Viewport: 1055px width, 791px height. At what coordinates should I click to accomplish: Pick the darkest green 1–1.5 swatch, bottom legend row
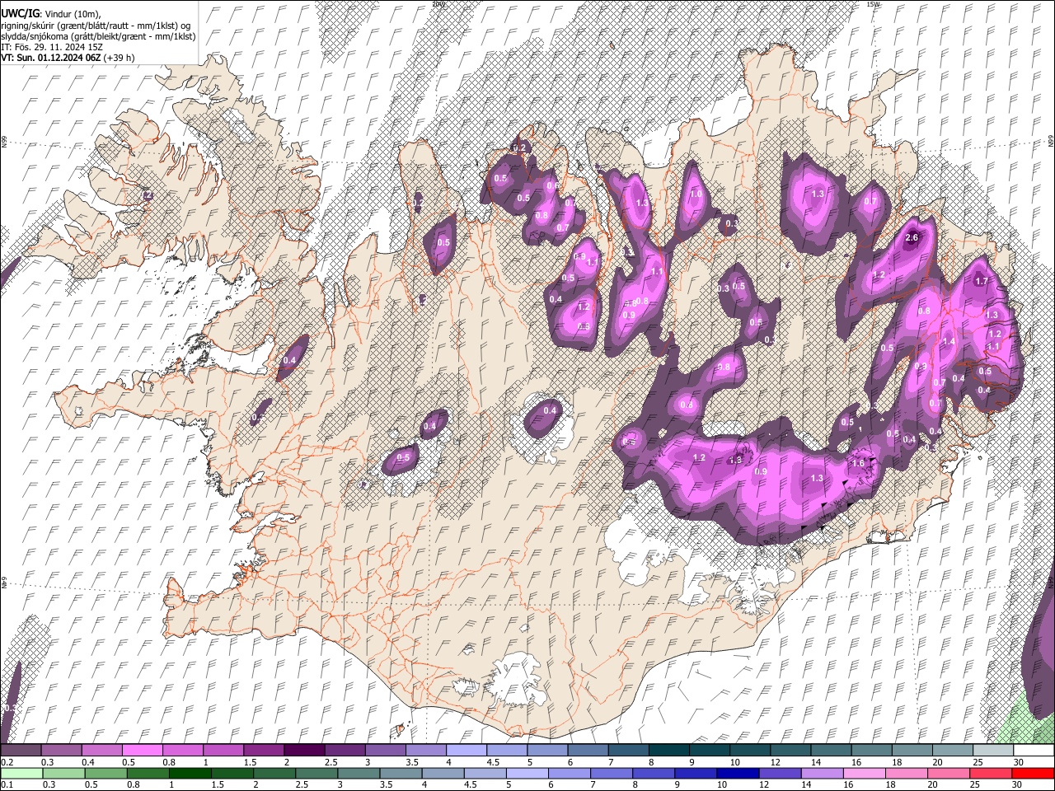pos(191,773)
